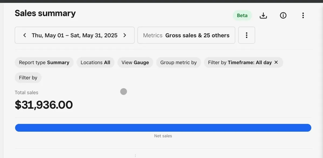Open the Filter by Timeframe chip

click(240, 63)
